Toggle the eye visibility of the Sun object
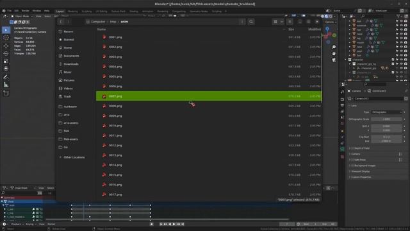Viewport: 410px width, 231px height. tap(402, 56)
